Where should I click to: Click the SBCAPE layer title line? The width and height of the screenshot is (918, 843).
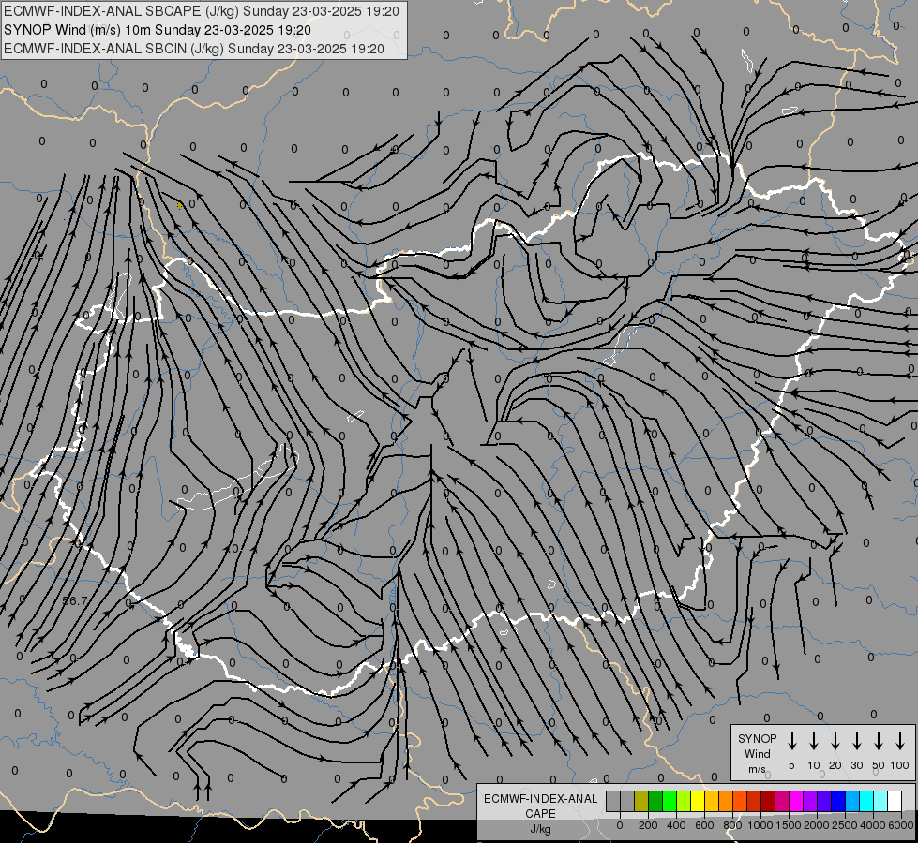(x=202, y=11)
